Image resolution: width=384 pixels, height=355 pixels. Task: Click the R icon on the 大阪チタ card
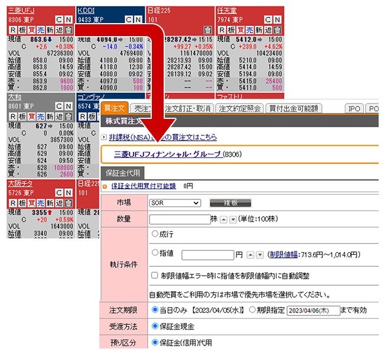coord(13,203)
